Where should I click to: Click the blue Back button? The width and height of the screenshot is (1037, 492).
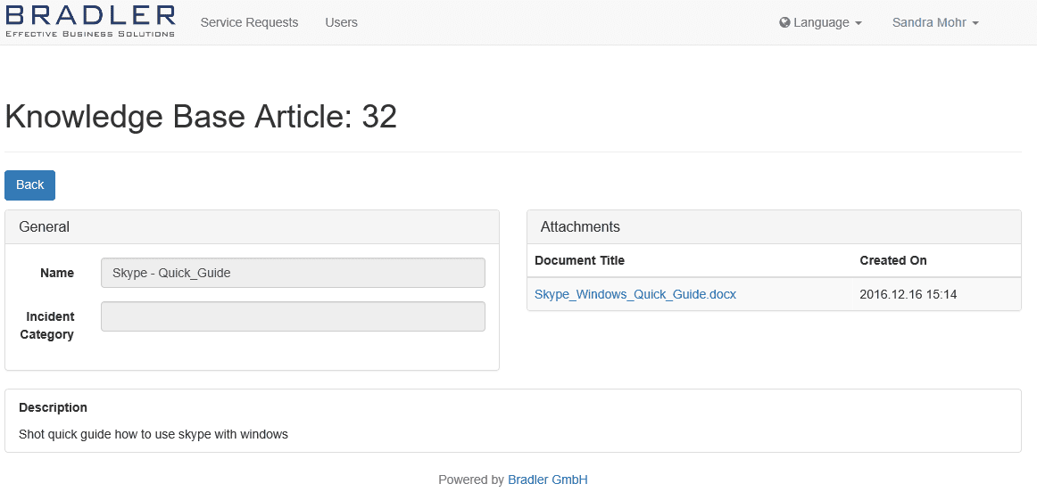click(x=29, y=184)
